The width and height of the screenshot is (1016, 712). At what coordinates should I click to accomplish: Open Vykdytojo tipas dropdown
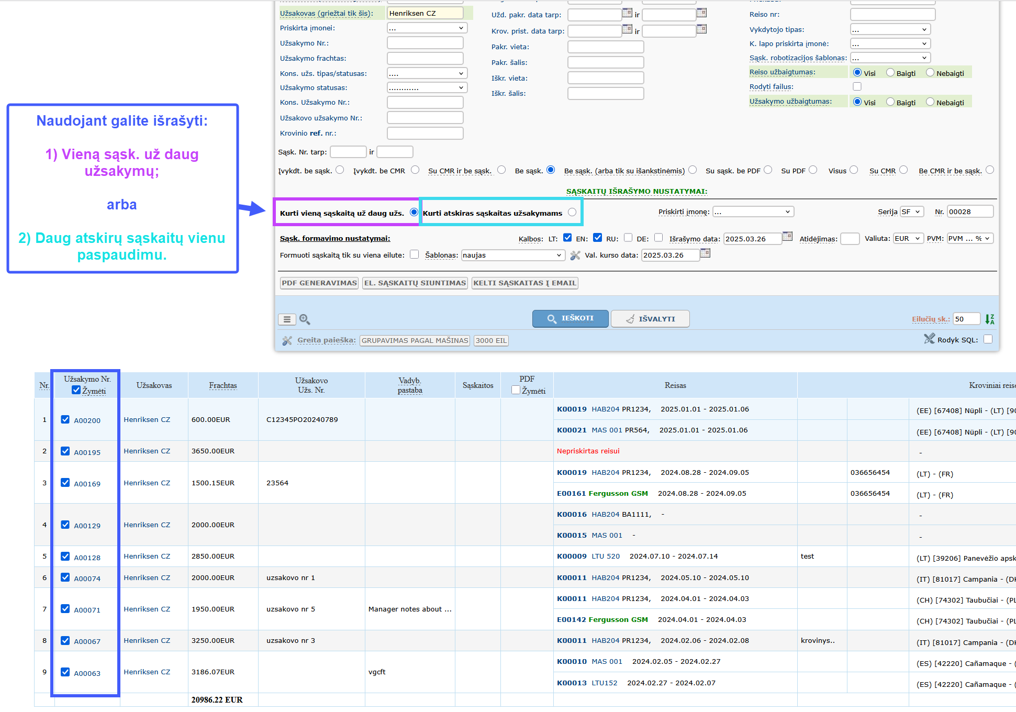pos(890,29)
